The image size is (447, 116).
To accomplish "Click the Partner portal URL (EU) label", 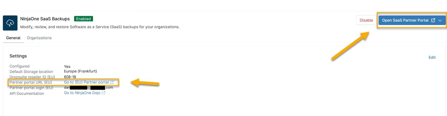I will (31, 82).
